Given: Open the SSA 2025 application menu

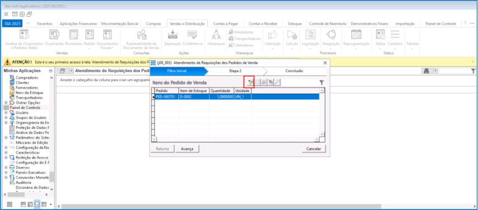Looking at the screenshot, I should (12, 23).
